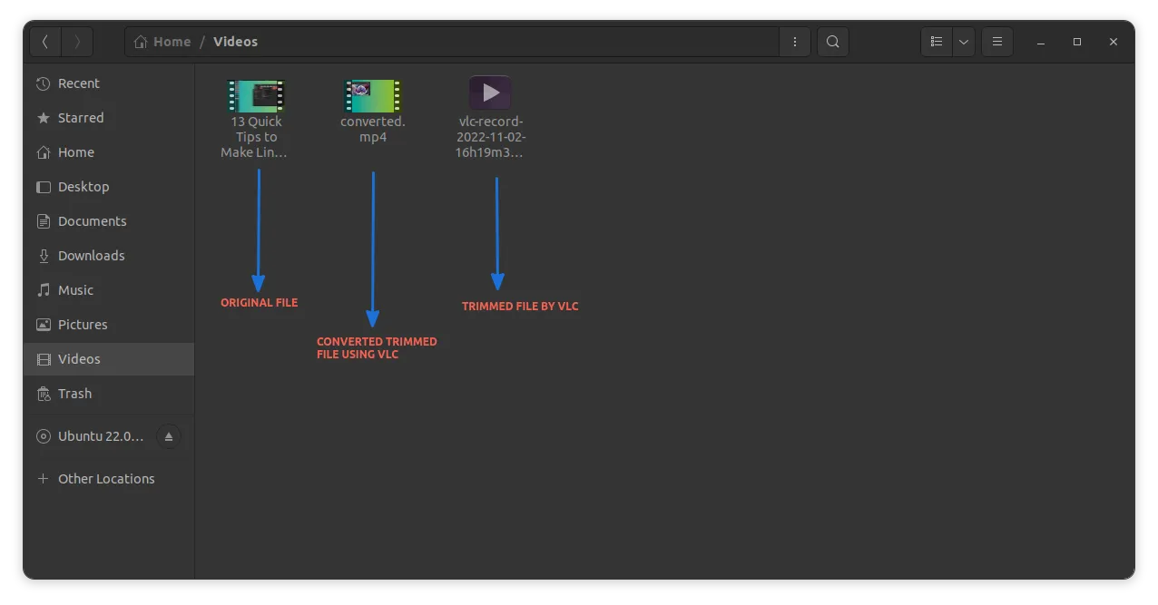The height and width of the screenshot is (605, 1158).
Task: Select the vlc-record video file
Action: point(490,93)
